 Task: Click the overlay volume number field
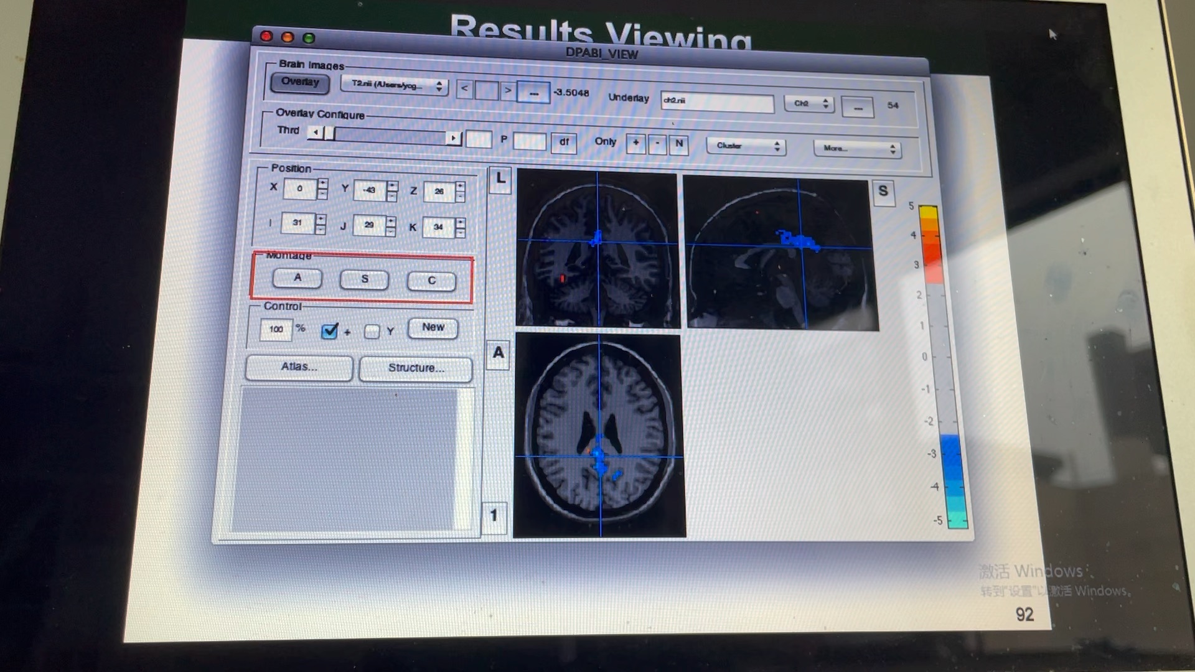pyautogui.click(x=487, y=90)
